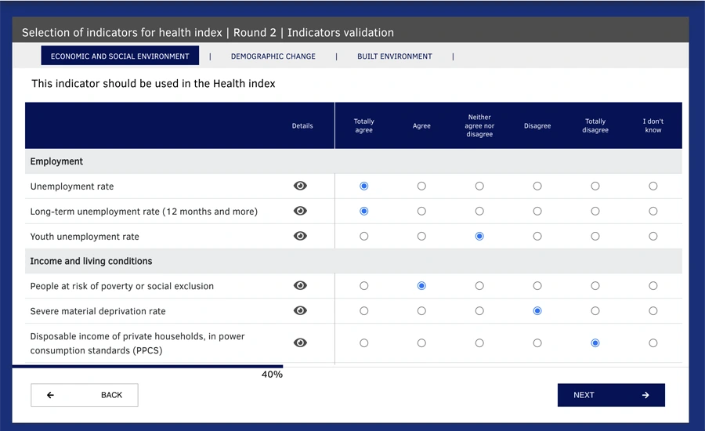
Task: Click the Unemployment rate label
Action: pyautogui.click(x=72, y=187)
